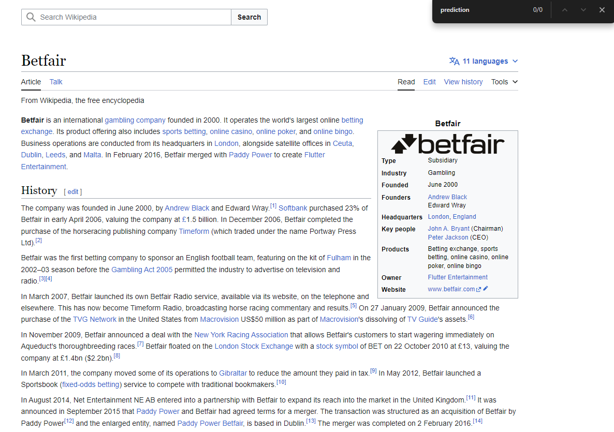Select the Read tab

pos(406,82)
